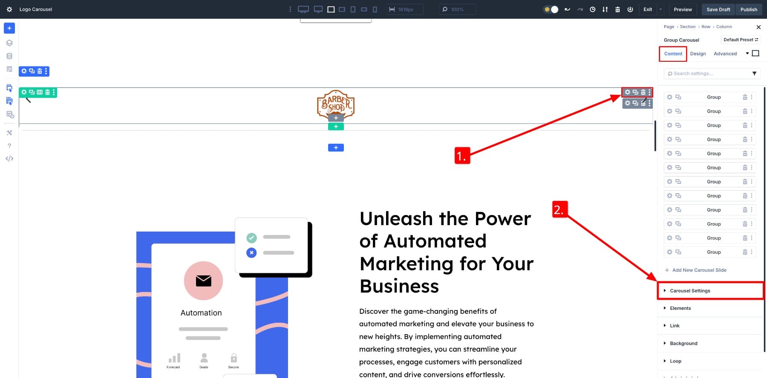This screenshot has width=767, height=378.
Task: Open the Layers panel in left sidebar
Action: pyautogui.click(x=9, y=43)
